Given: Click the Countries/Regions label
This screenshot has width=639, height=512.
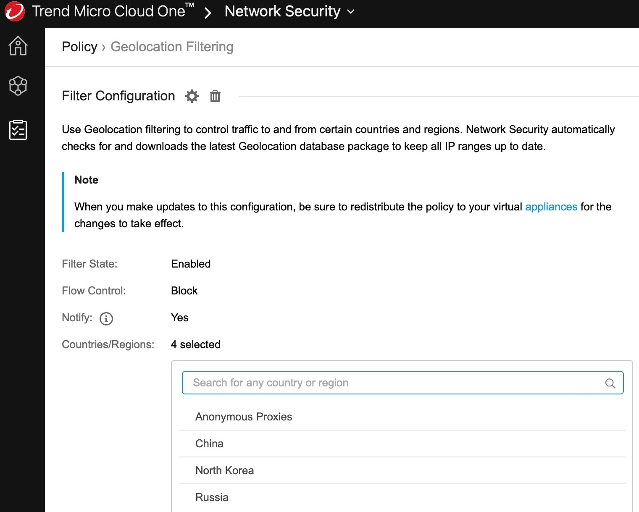Looking at the screenshot, I should point(108,344).
